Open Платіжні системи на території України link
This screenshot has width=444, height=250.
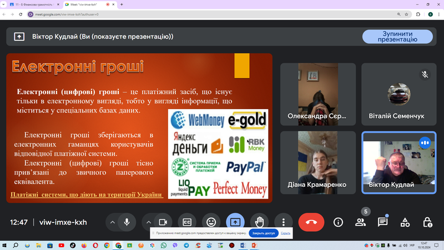click(86, 195)
